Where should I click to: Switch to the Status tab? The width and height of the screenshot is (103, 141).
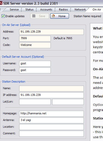pyautogui.click(x=29, y=9)
